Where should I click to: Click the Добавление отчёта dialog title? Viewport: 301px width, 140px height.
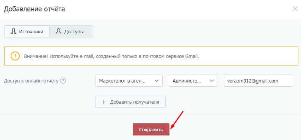(34, 9)
